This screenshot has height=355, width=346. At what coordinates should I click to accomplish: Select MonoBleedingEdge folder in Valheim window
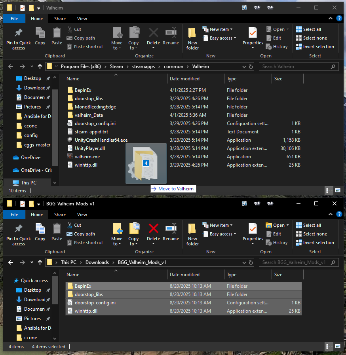[x=95, y=107]
